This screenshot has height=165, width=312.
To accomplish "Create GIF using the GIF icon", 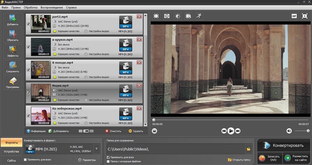I will click(x=294, y=16).
